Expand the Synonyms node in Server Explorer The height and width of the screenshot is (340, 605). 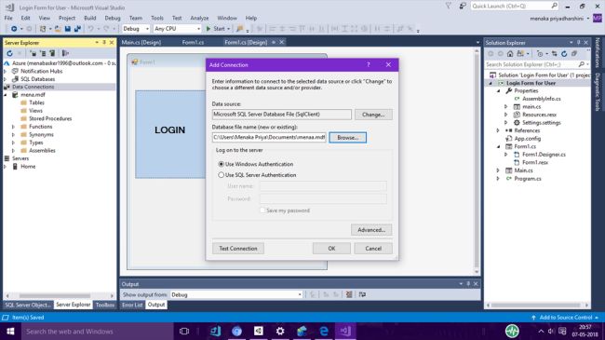(13, 135)
